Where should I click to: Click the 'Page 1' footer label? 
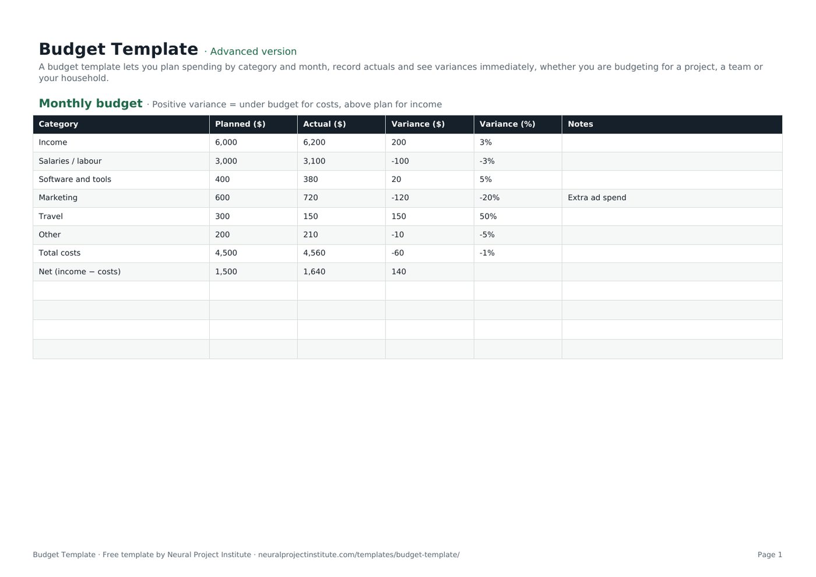770,555
